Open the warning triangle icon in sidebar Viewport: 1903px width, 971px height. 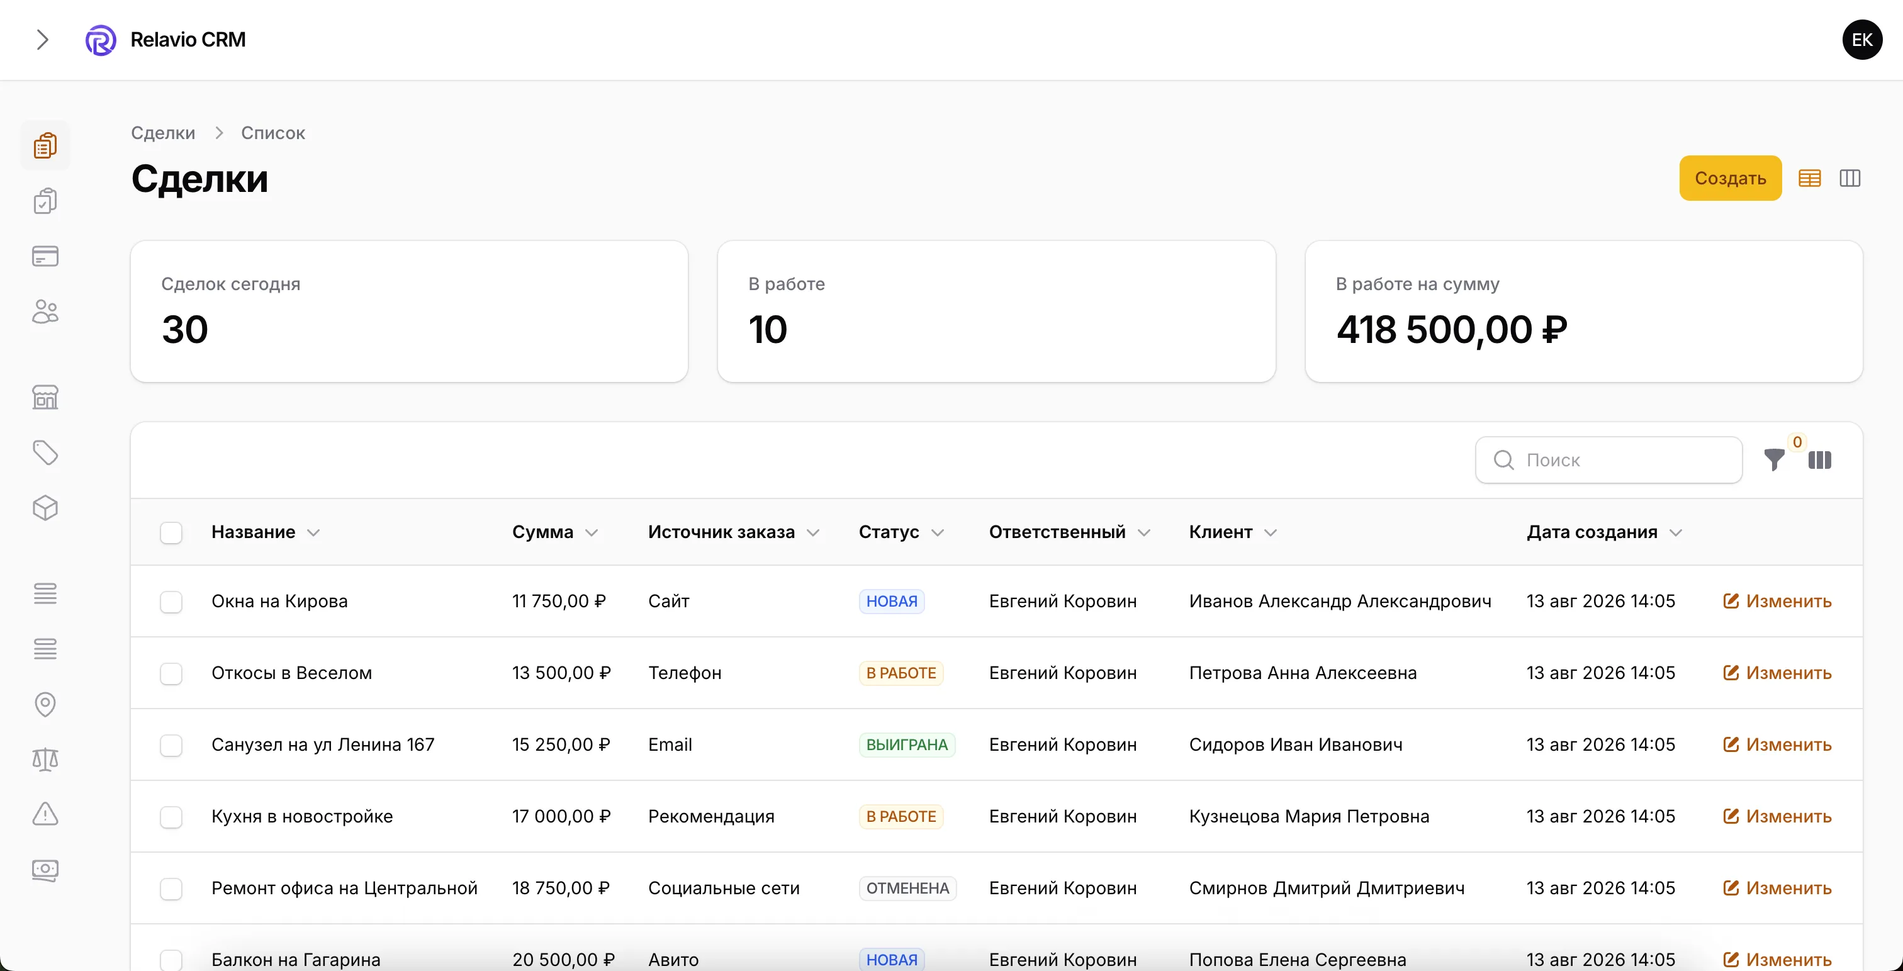(45, 814)
